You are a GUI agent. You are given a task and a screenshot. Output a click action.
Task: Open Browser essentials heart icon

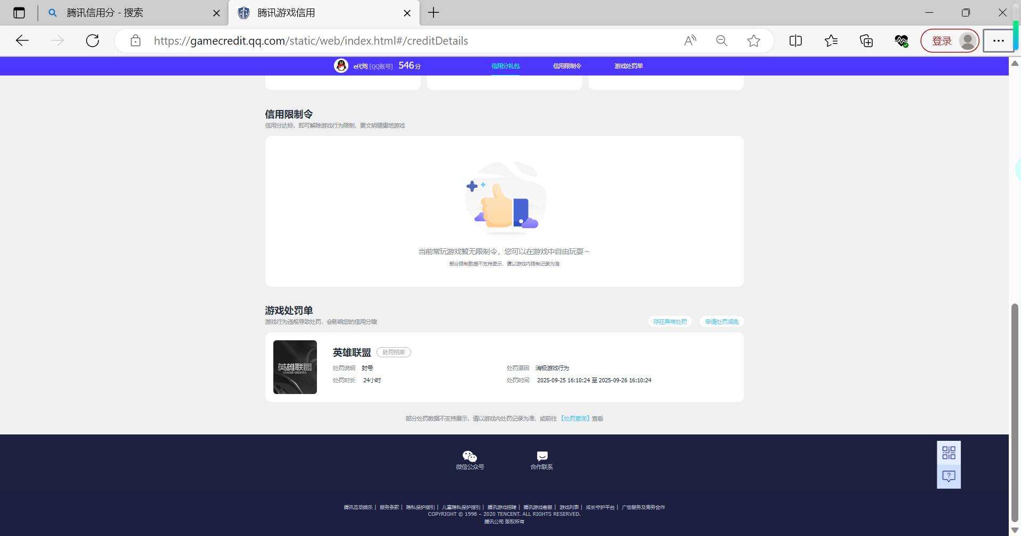tap(901, 40)
